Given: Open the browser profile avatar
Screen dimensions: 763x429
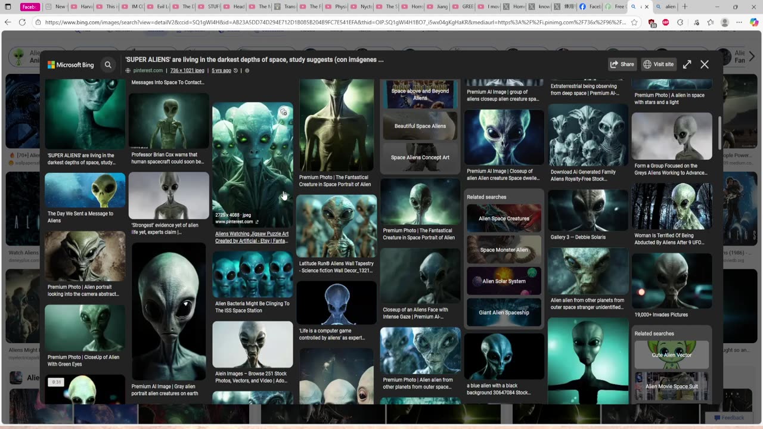Looking at the screenshot, I should tap(725, 22).
